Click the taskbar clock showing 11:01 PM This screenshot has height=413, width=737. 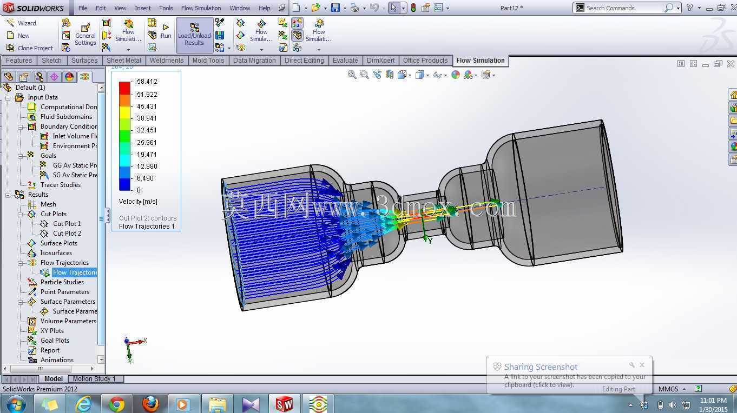713,401
